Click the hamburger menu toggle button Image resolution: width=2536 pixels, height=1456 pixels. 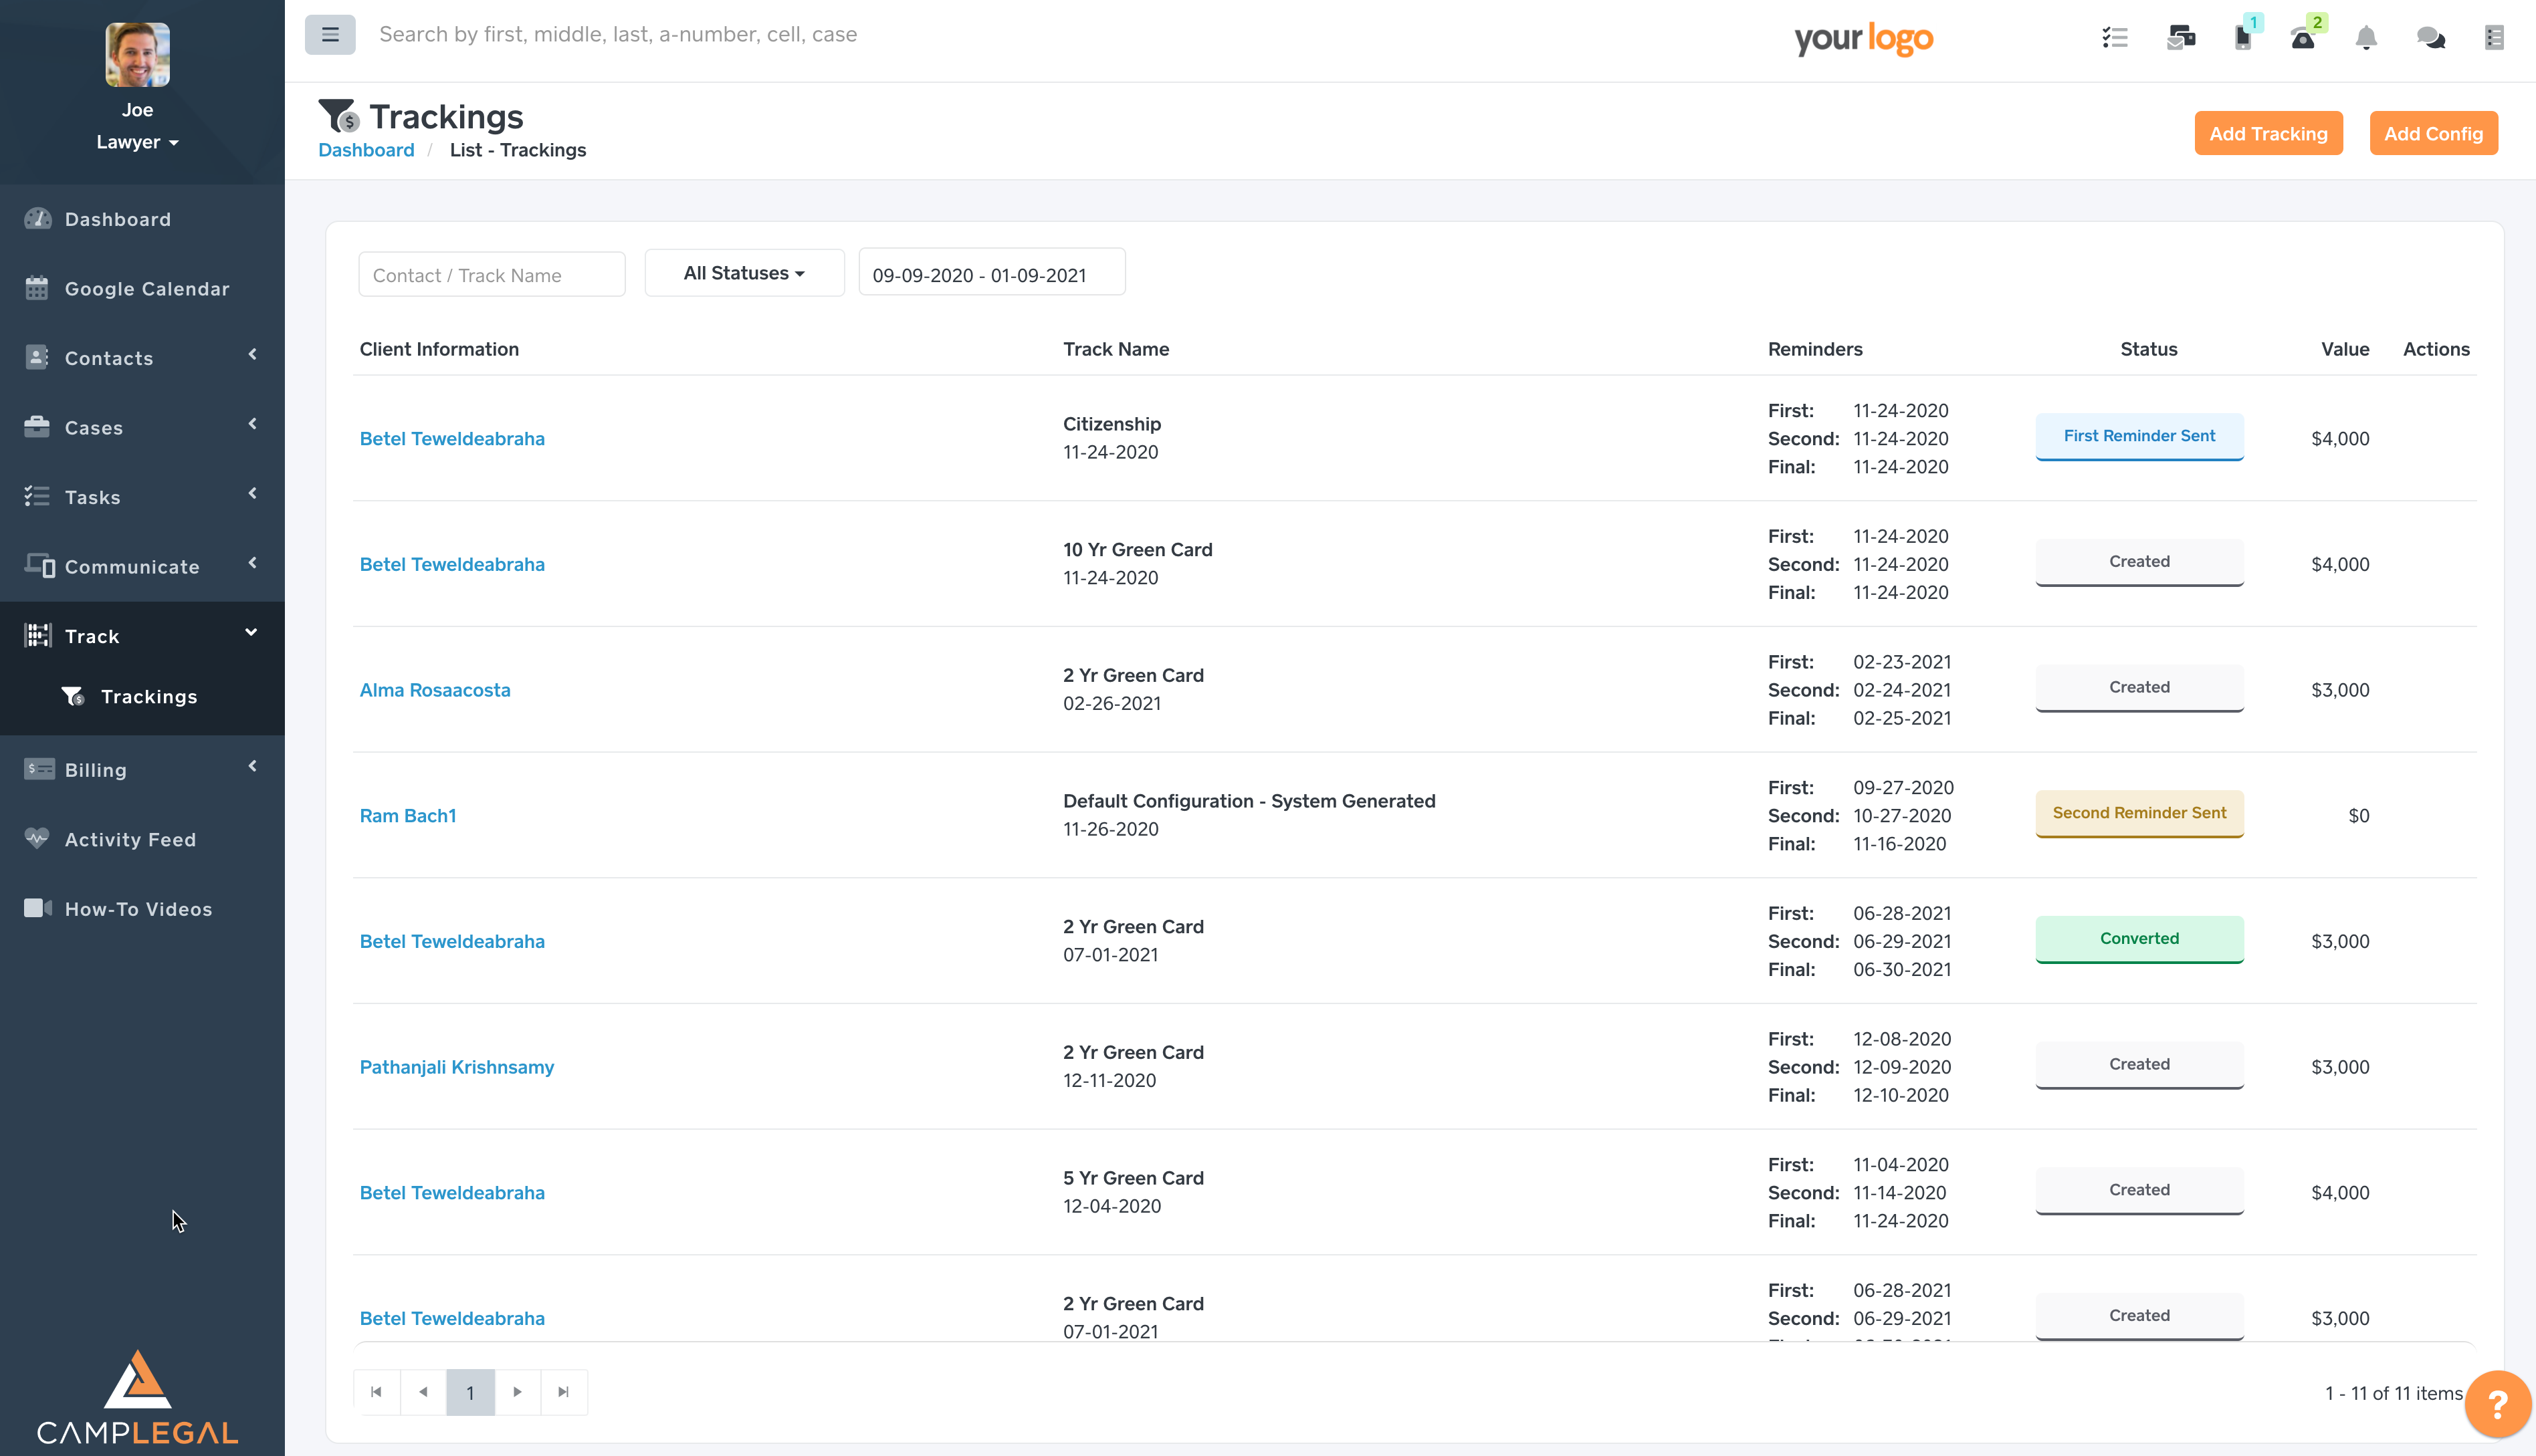coord(329,35)
